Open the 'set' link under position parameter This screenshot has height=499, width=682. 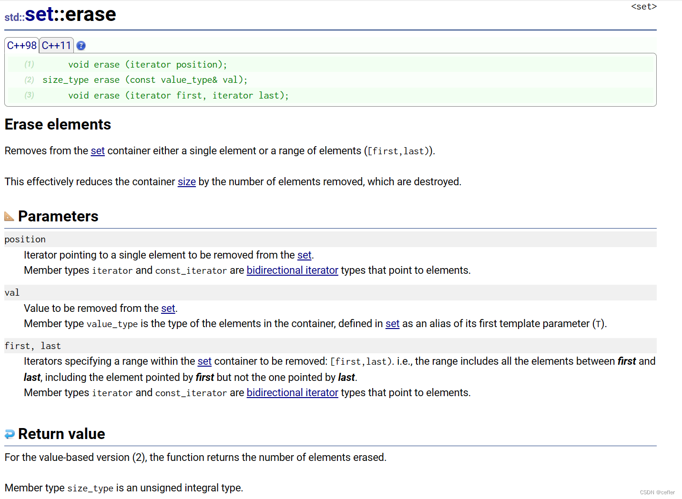point(304,255)
